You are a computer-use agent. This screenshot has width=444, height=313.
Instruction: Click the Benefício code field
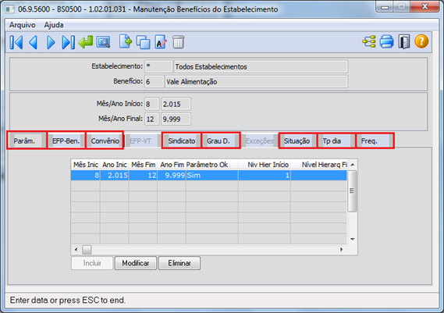pos(154,82)
